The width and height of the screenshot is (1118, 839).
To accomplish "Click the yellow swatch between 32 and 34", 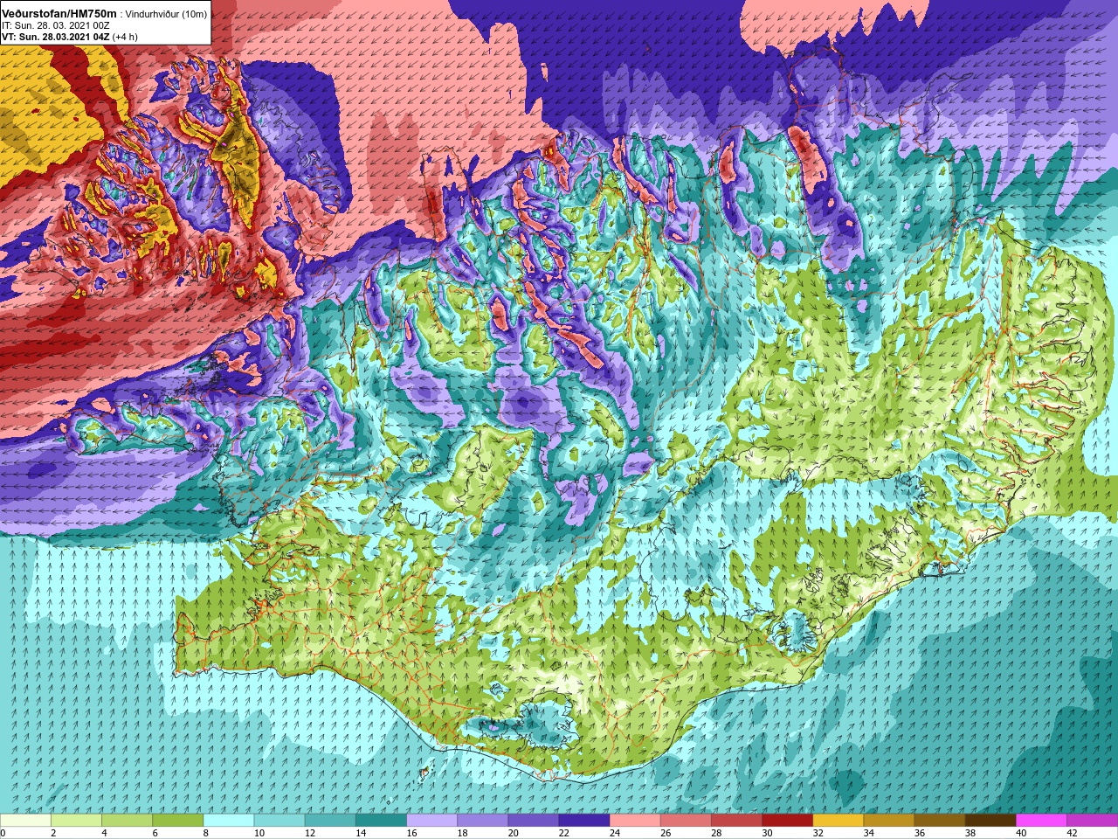I will pos(838,821).
